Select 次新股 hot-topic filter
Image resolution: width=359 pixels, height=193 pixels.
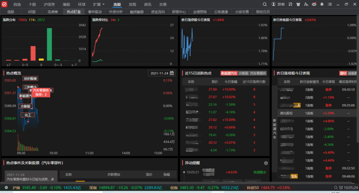point(244,73)
